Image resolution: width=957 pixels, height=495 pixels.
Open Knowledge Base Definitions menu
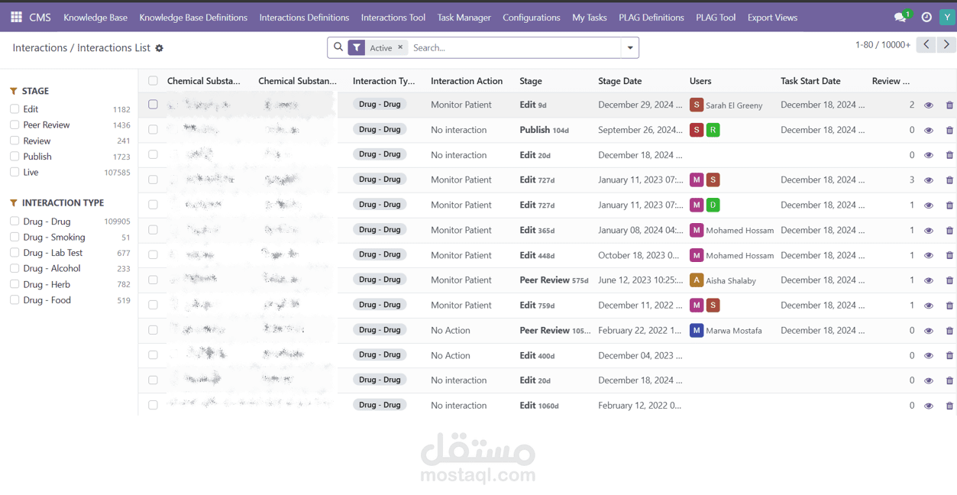point(193,17)
